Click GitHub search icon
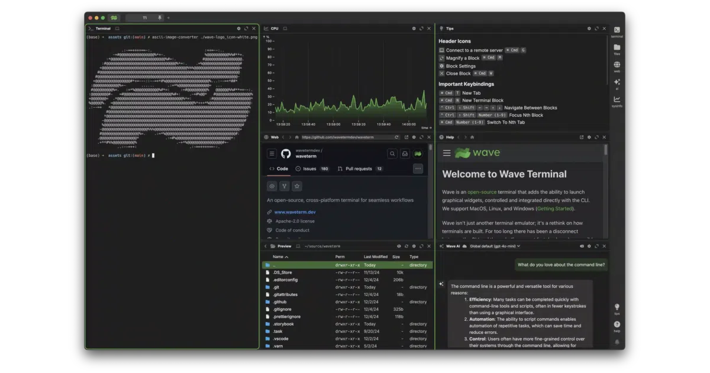 [x=392, y=154]
